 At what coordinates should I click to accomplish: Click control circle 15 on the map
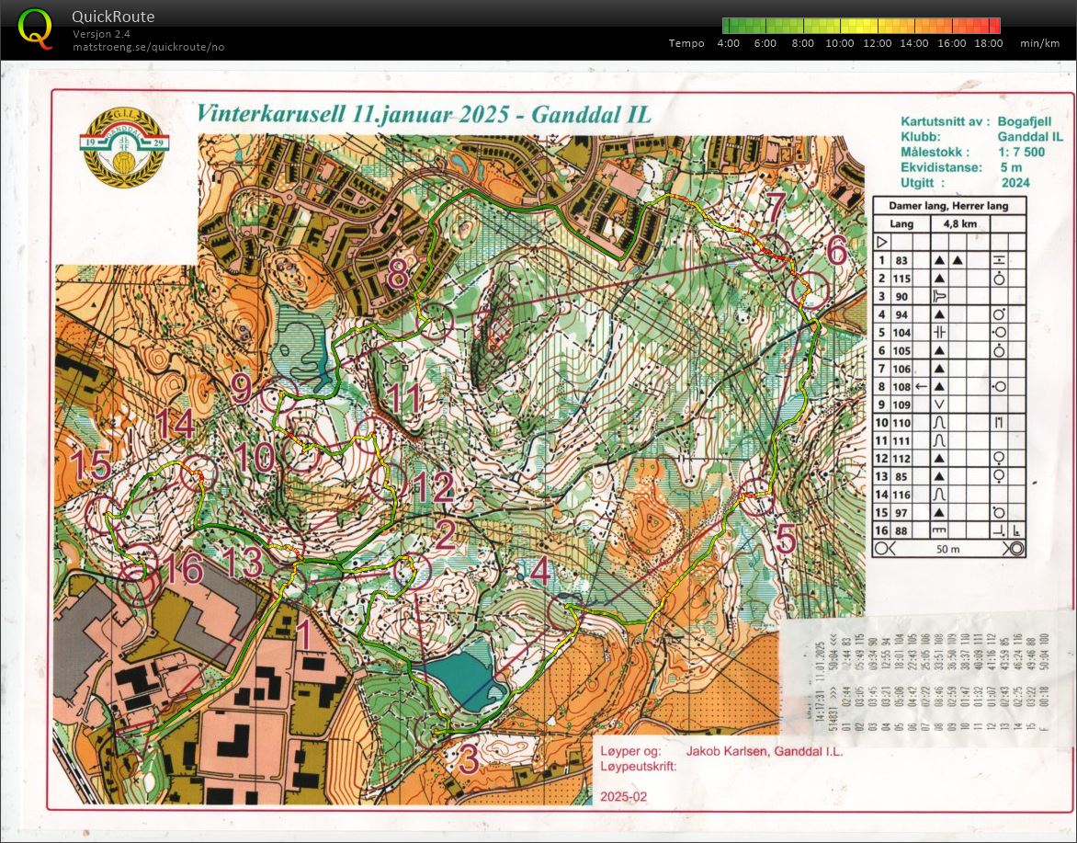click(x=104, y=514)
